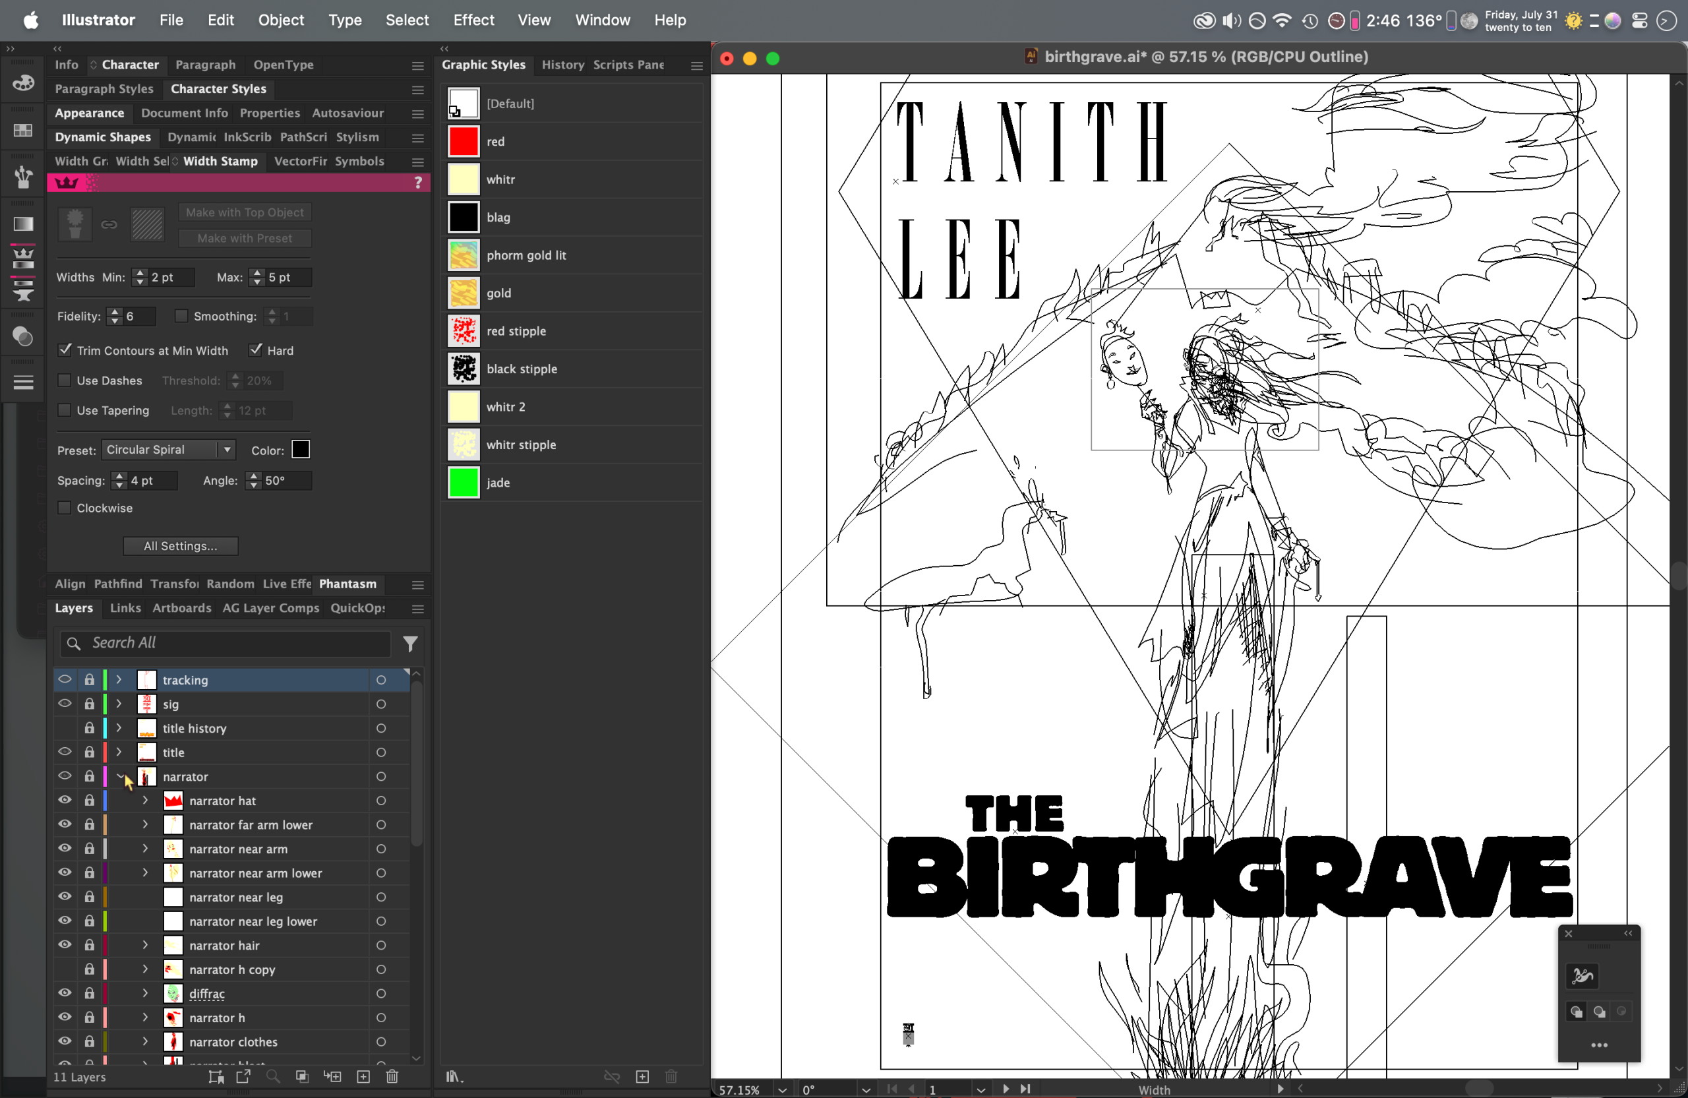Click the brush-stroke icon in floating widget

coord(1582,977)
